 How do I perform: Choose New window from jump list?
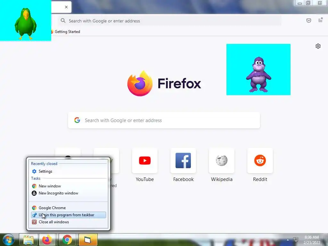click(69, 186)
